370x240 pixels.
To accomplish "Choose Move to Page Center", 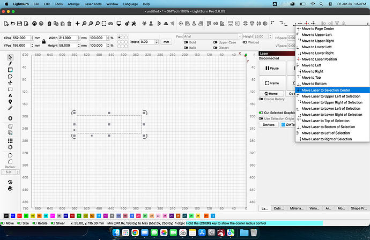I will (x=332, y=28).
